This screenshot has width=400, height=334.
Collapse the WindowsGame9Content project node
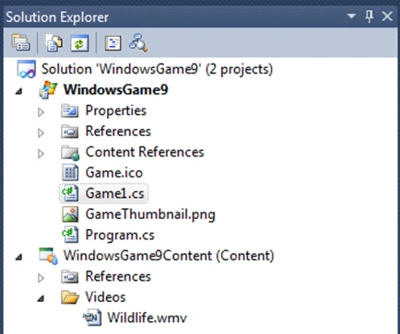coord(19,257)
